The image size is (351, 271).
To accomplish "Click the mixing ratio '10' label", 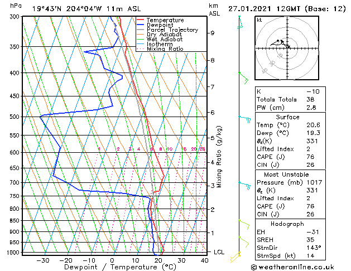I will 170,149.
